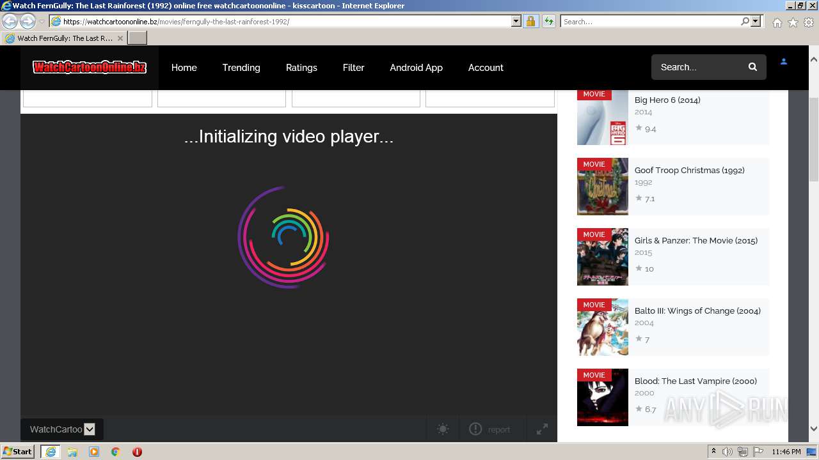Click the Big Hero 6 poster thumbnail
This screenshot has width=819, height=460.
pos(603,116)
